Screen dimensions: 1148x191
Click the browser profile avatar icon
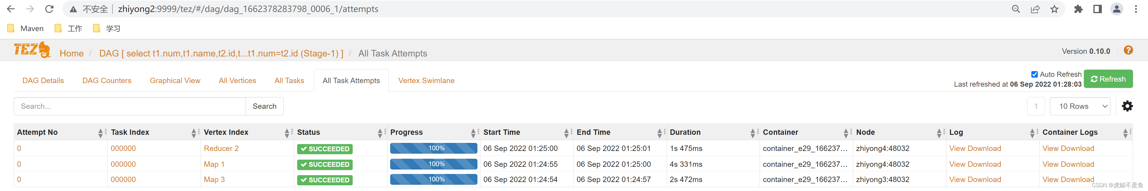pos(1116,9)
